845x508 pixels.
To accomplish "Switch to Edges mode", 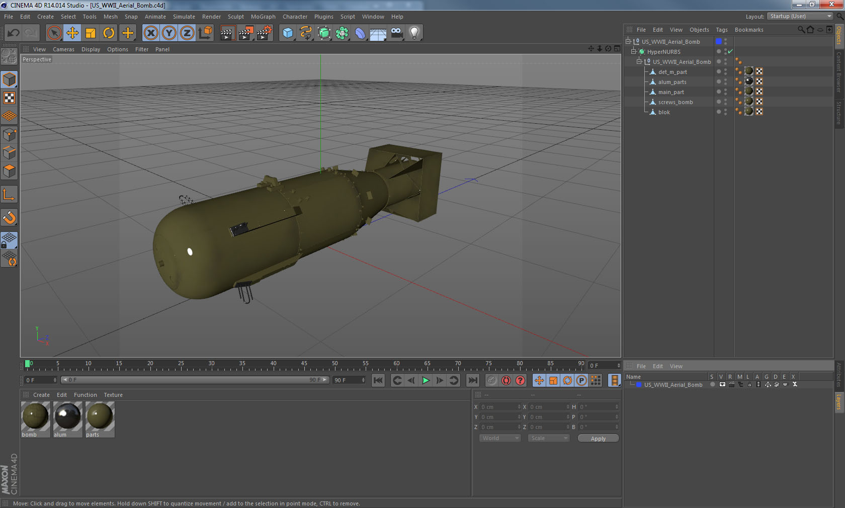I will [x=9, y=152].
